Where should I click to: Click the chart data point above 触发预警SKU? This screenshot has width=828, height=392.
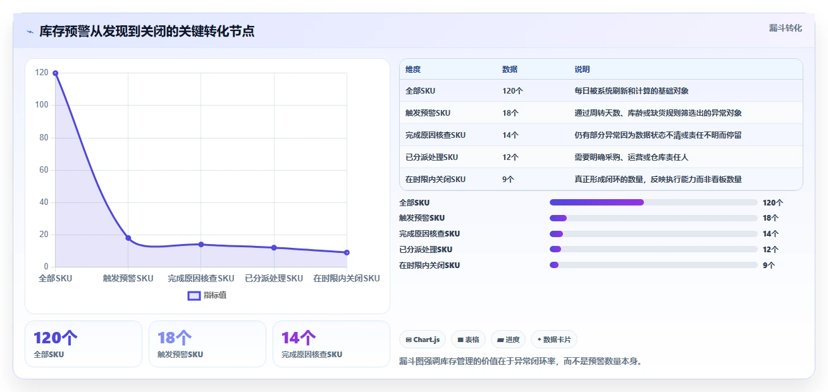click(128, 238)
